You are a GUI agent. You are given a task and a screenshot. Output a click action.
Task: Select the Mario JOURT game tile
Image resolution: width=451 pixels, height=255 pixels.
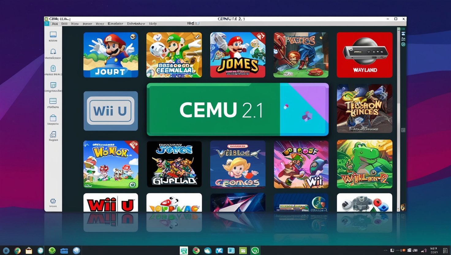111,55
